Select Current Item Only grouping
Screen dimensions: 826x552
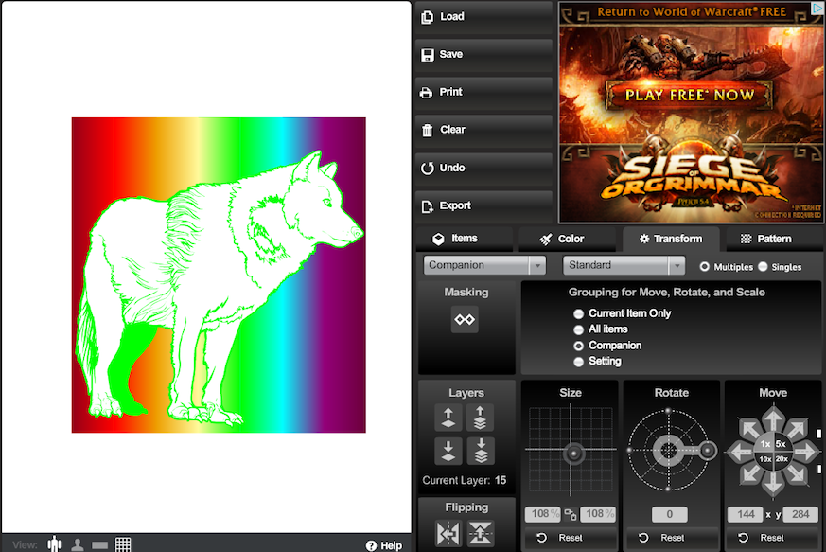point(579,313)
